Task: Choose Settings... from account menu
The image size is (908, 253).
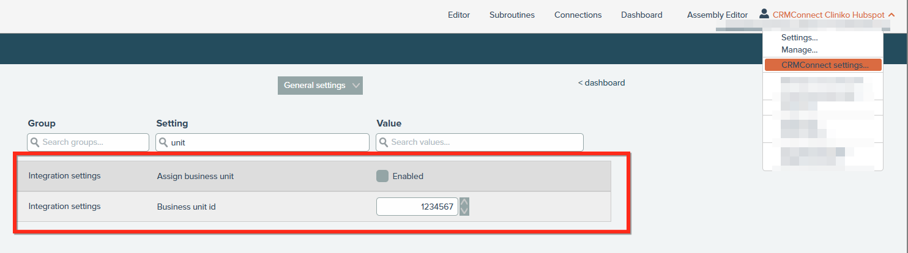Action: tap(799, 38)
